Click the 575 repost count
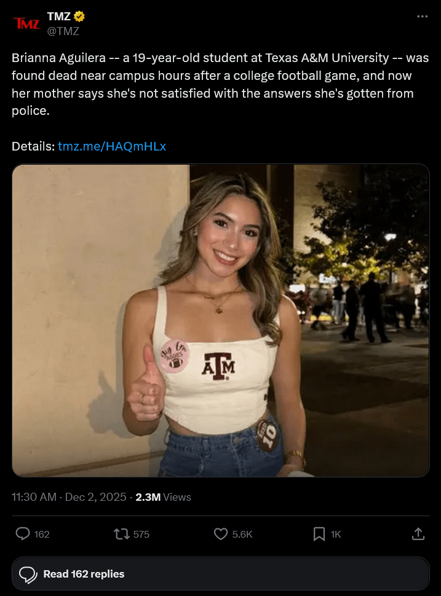The width and height of the screenshot is (441, 596). [141, 535]
